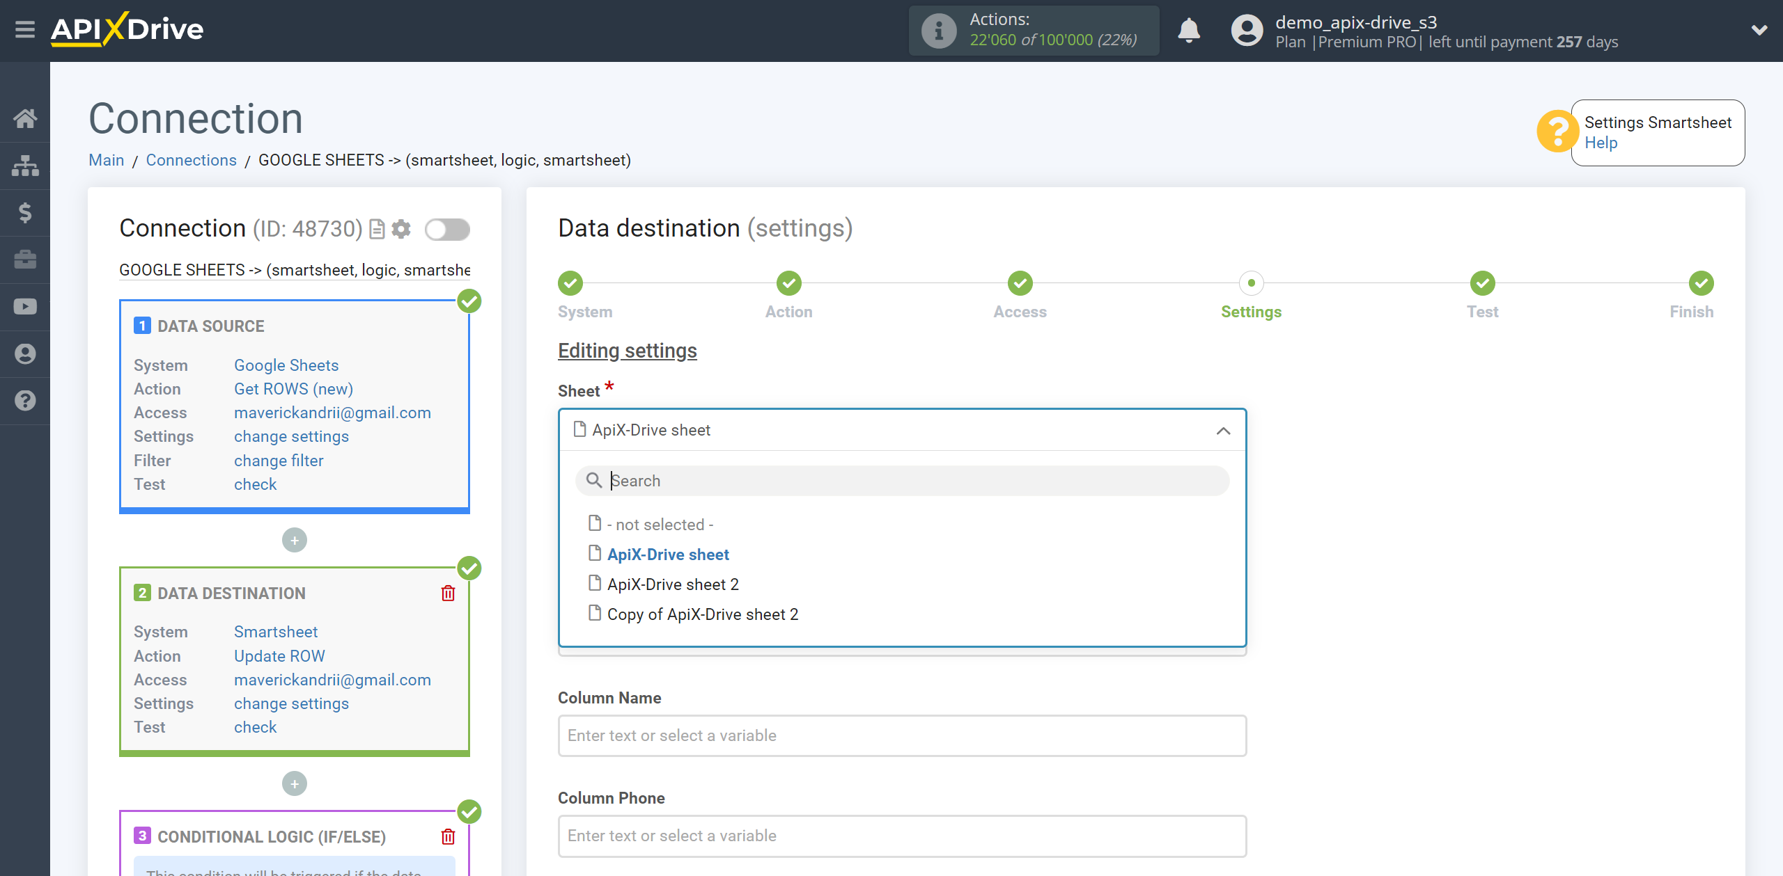This screenshot has height=876, width=1783.
Task: Go to the Test step
Action: pyautogui.click(x=1483, y=283)
